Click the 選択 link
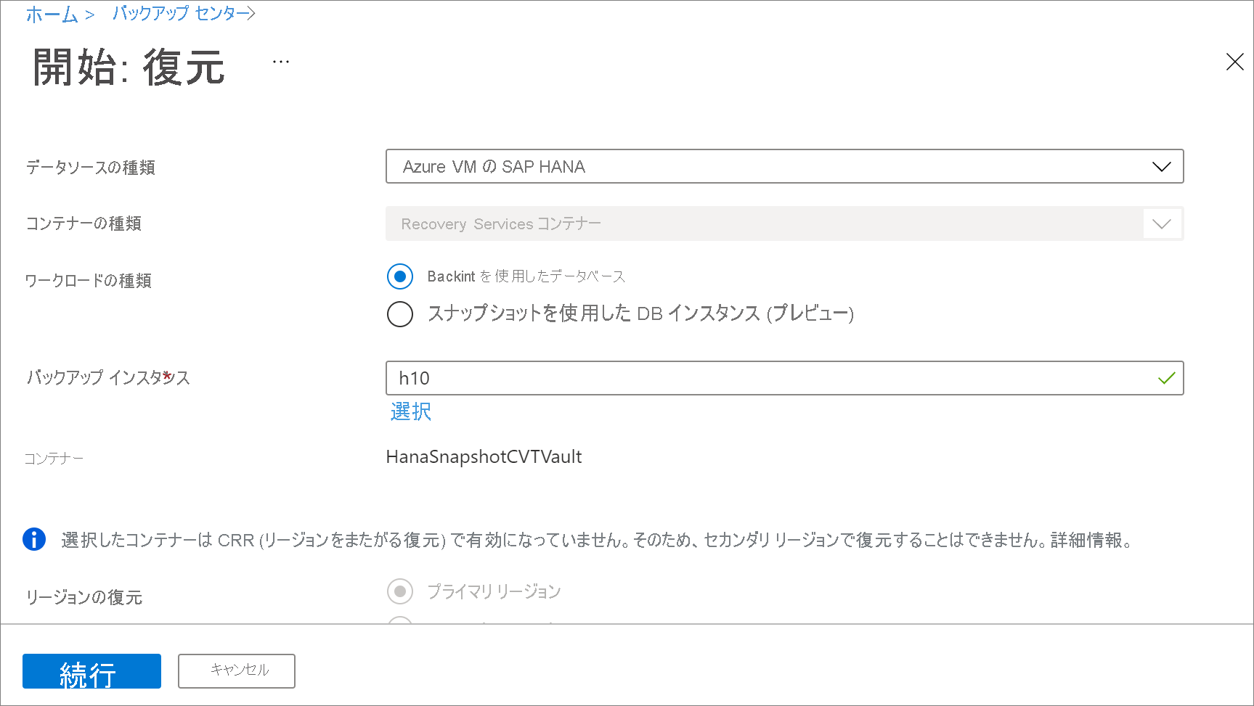1254x706 pixels. pos(411,412)
